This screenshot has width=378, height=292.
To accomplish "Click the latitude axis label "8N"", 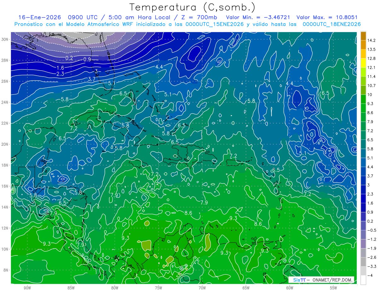I will 6,270.
